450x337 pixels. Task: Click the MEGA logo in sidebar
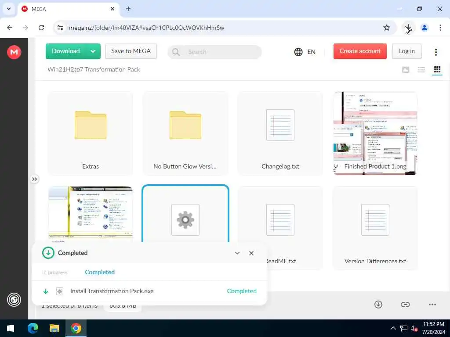pos(14,52)
